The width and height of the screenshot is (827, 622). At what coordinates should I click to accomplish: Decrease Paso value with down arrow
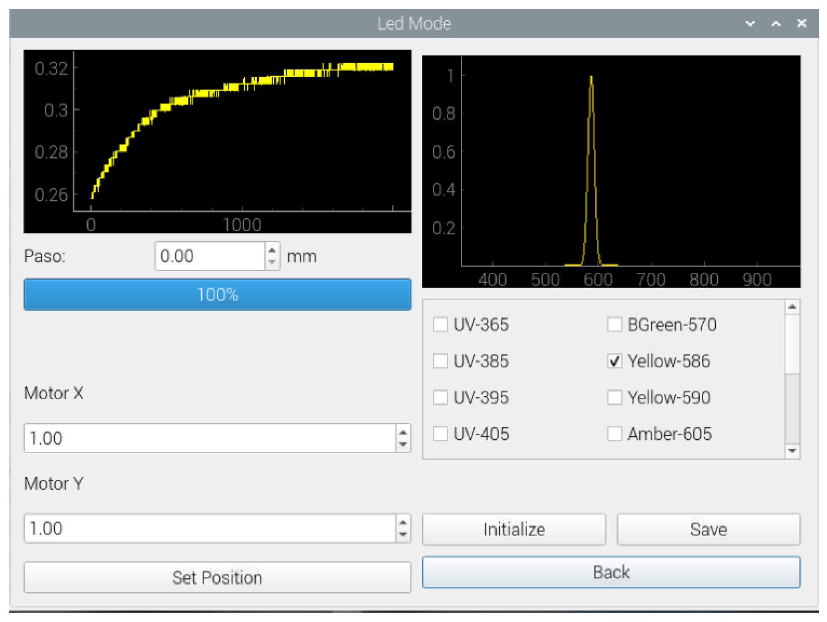pyautogui.click(x=272, y=262)
